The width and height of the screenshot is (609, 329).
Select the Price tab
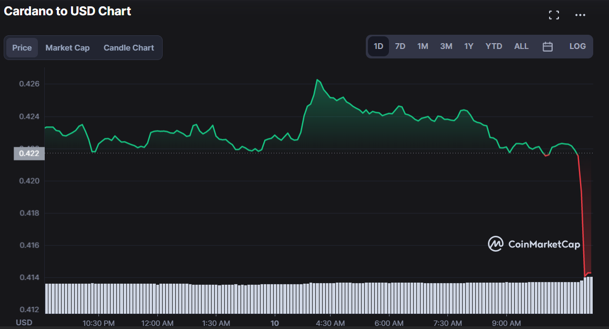[x=22, y=47]
